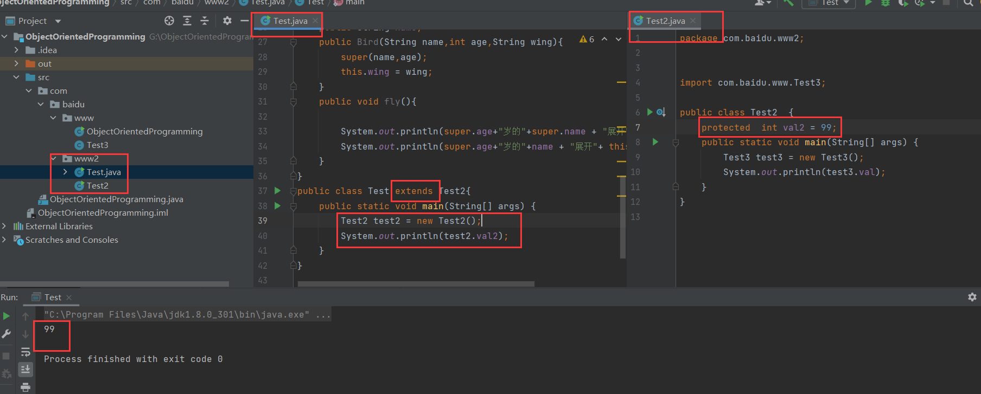Screen dimensions: 981x394
Task: Collapse the www package
Action: coord(53,118)
